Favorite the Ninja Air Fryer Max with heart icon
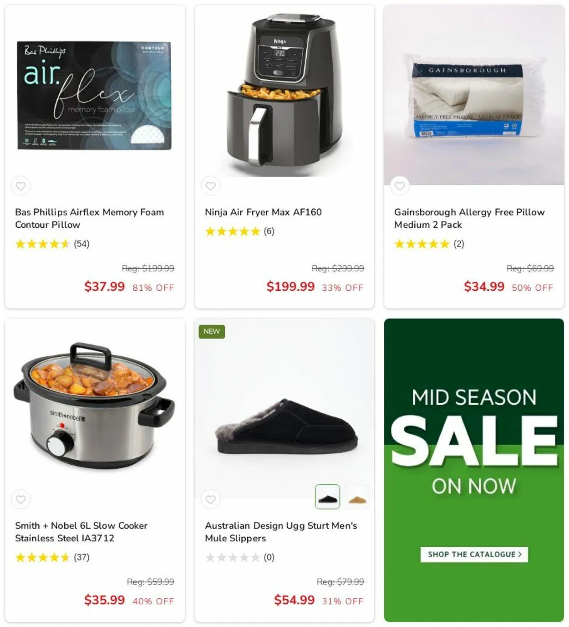Screen dimensions: 569x627 211,186
